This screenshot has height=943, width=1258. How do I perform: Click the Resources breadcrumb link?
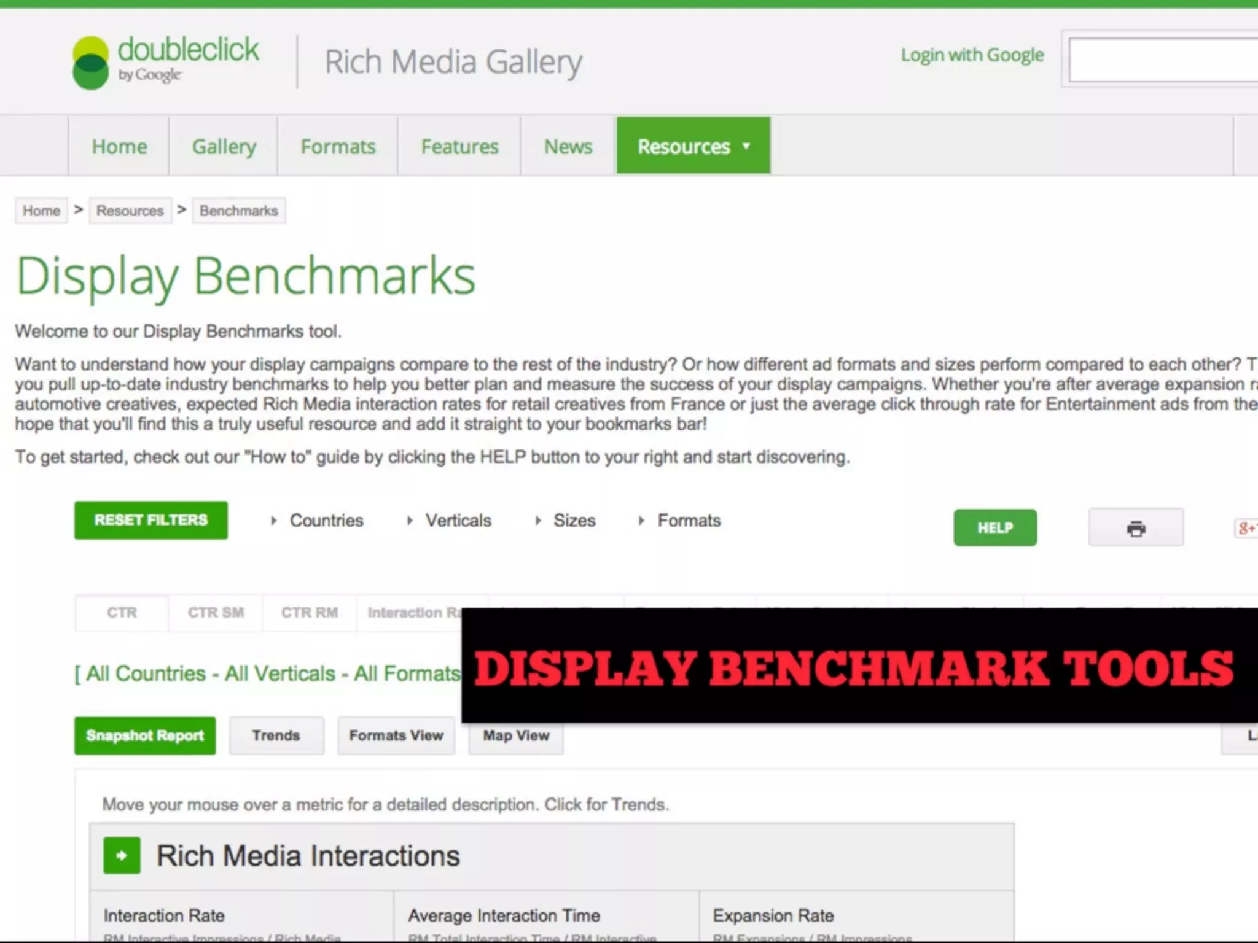pos(130,211)
